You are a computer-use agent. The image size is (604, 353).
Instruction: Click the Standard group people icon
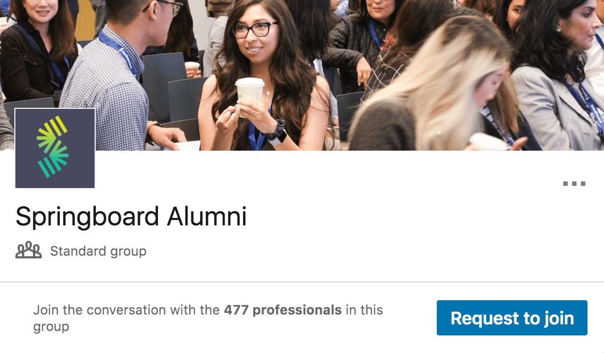[29, 251]
